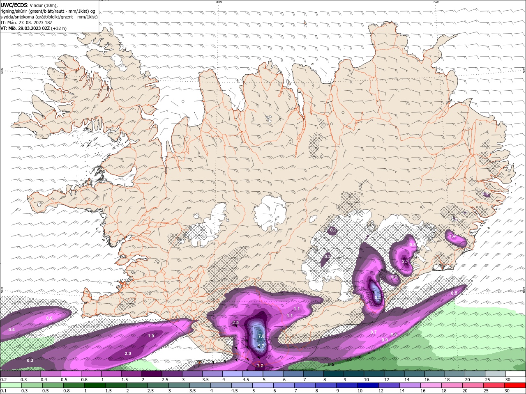Click the '2.0' precipitation value on the map
The width and height of the screenshot is (526, 394).
128,353
